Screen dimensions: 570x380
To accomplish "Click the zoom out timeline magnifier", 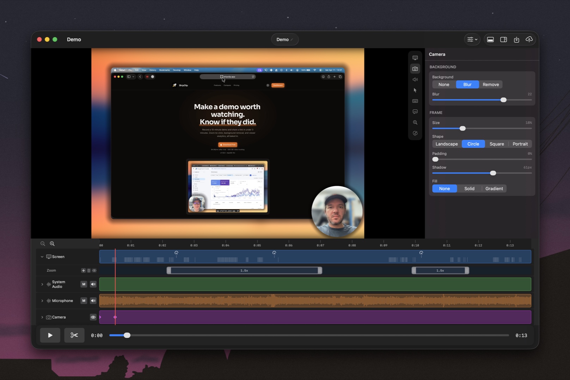I will tap(43, 243).
